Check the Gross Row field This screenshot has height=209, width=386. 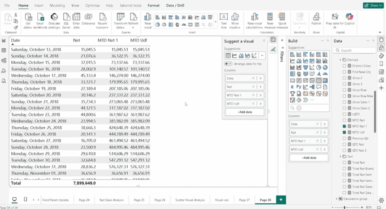tap(344, 90)
